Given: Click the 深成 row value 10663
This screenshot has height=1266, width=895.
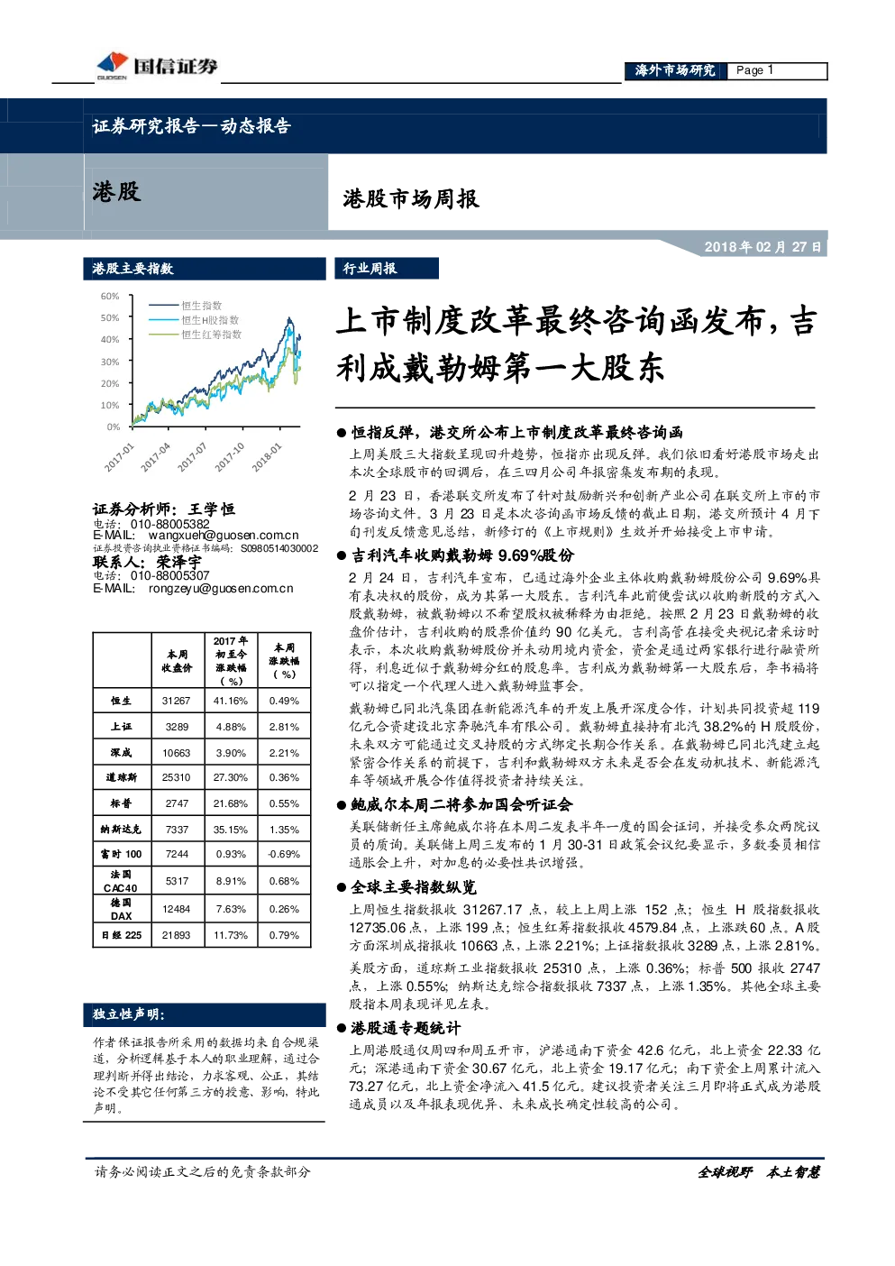Looking at the screenshot, I should click(x=177, y=753).
